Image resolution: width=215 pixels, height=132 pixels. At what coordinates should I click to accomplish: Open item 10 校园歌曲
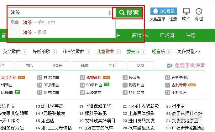point(51,78)
